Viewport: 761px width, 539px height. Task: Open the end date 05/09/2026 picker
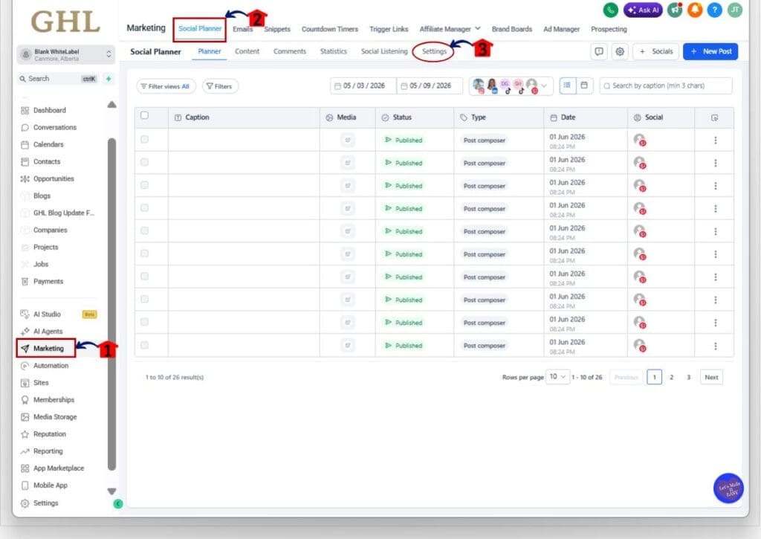pos(430,86)
